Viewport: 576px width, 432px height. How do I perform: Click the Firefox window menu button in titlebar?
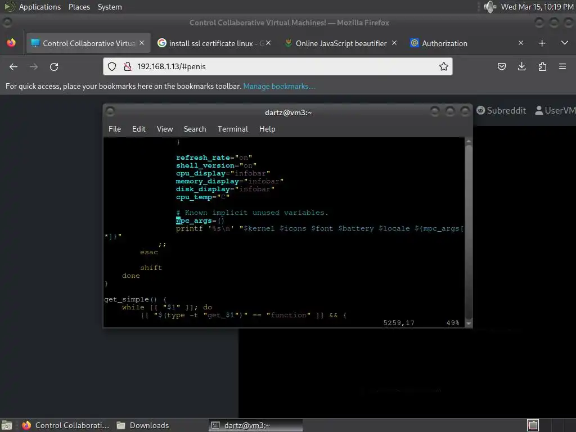pos(7,22)
